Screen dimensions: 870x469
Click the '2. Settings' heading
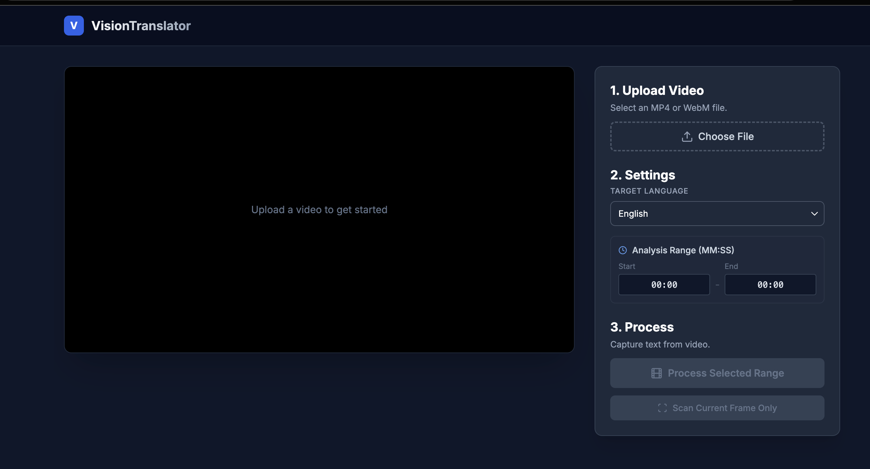(643, 175)
